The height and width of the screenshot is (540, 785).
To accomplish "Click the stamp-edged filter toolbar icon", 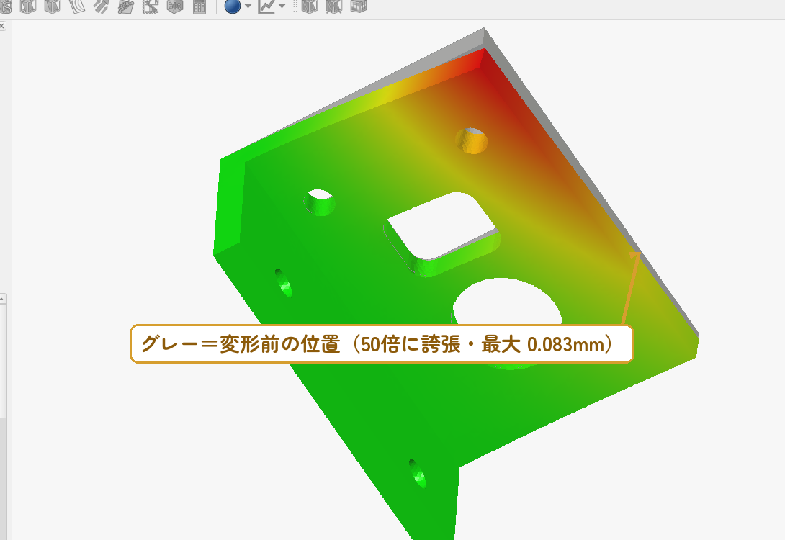I will [x=151, y=6].
